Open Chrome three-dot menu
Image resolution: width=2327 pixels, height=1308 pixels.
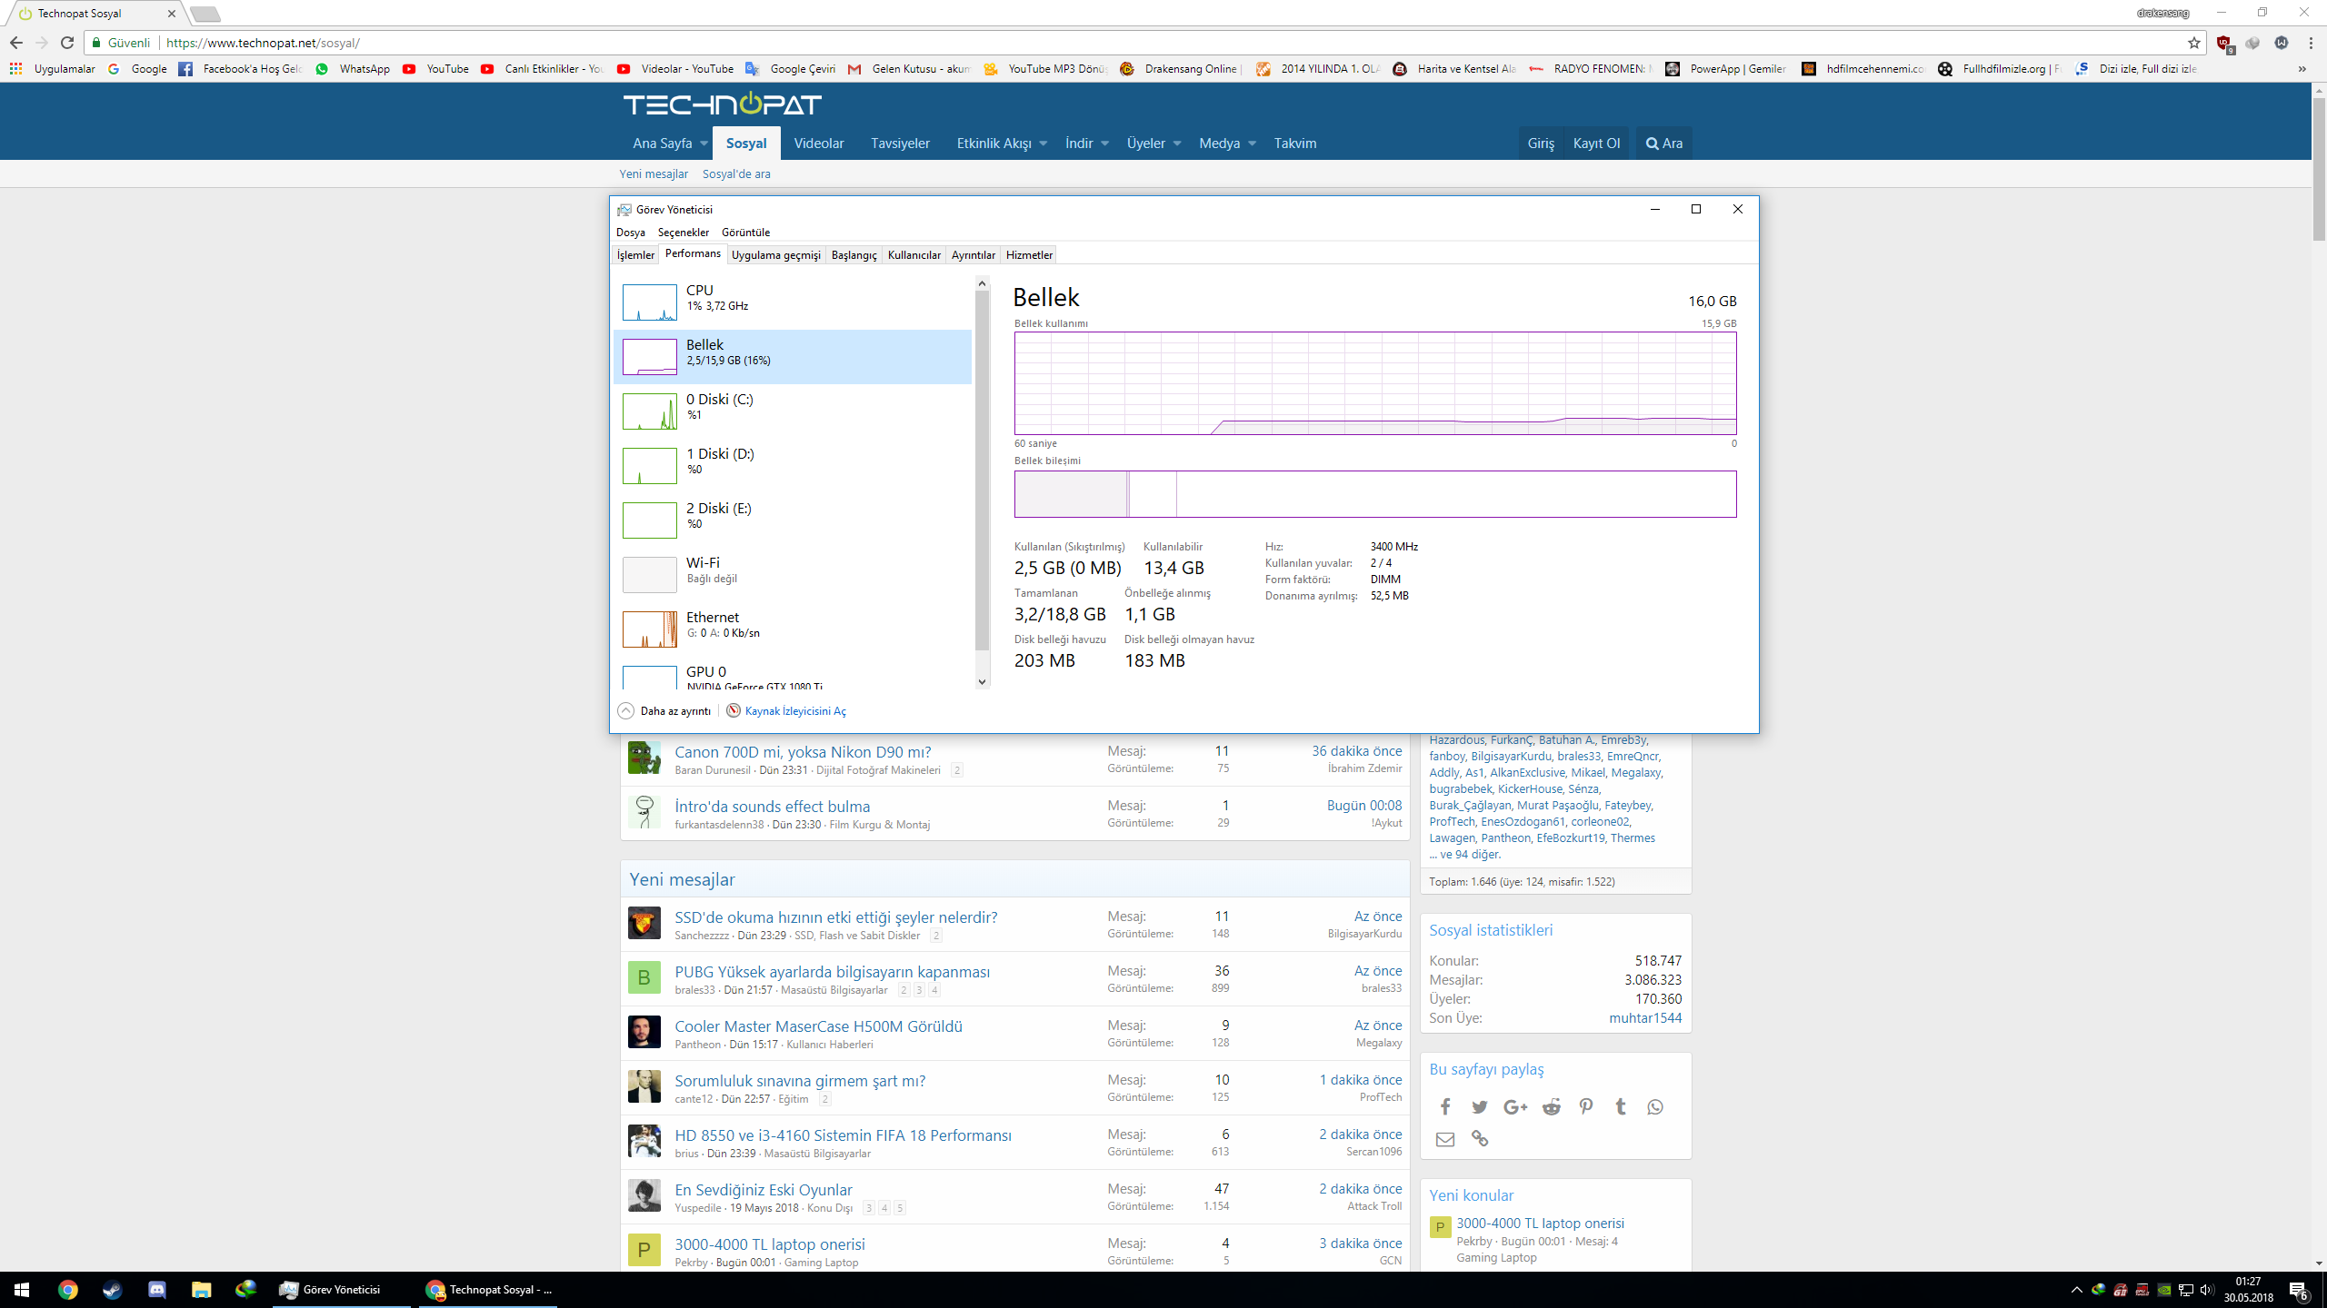point(2311,43)
